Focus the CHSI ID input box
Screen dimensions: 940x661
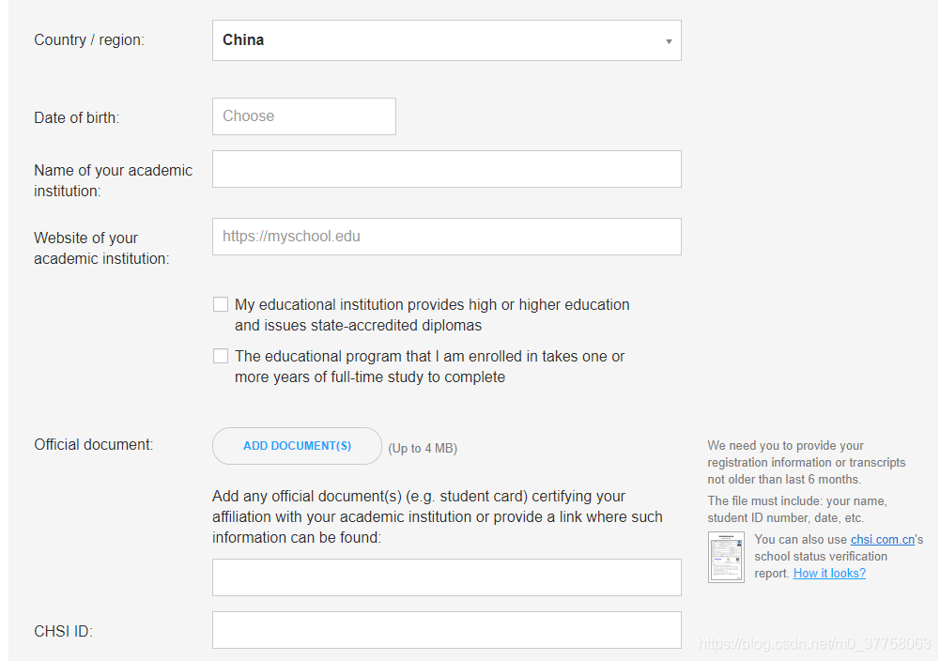click(x=446, y=630)
